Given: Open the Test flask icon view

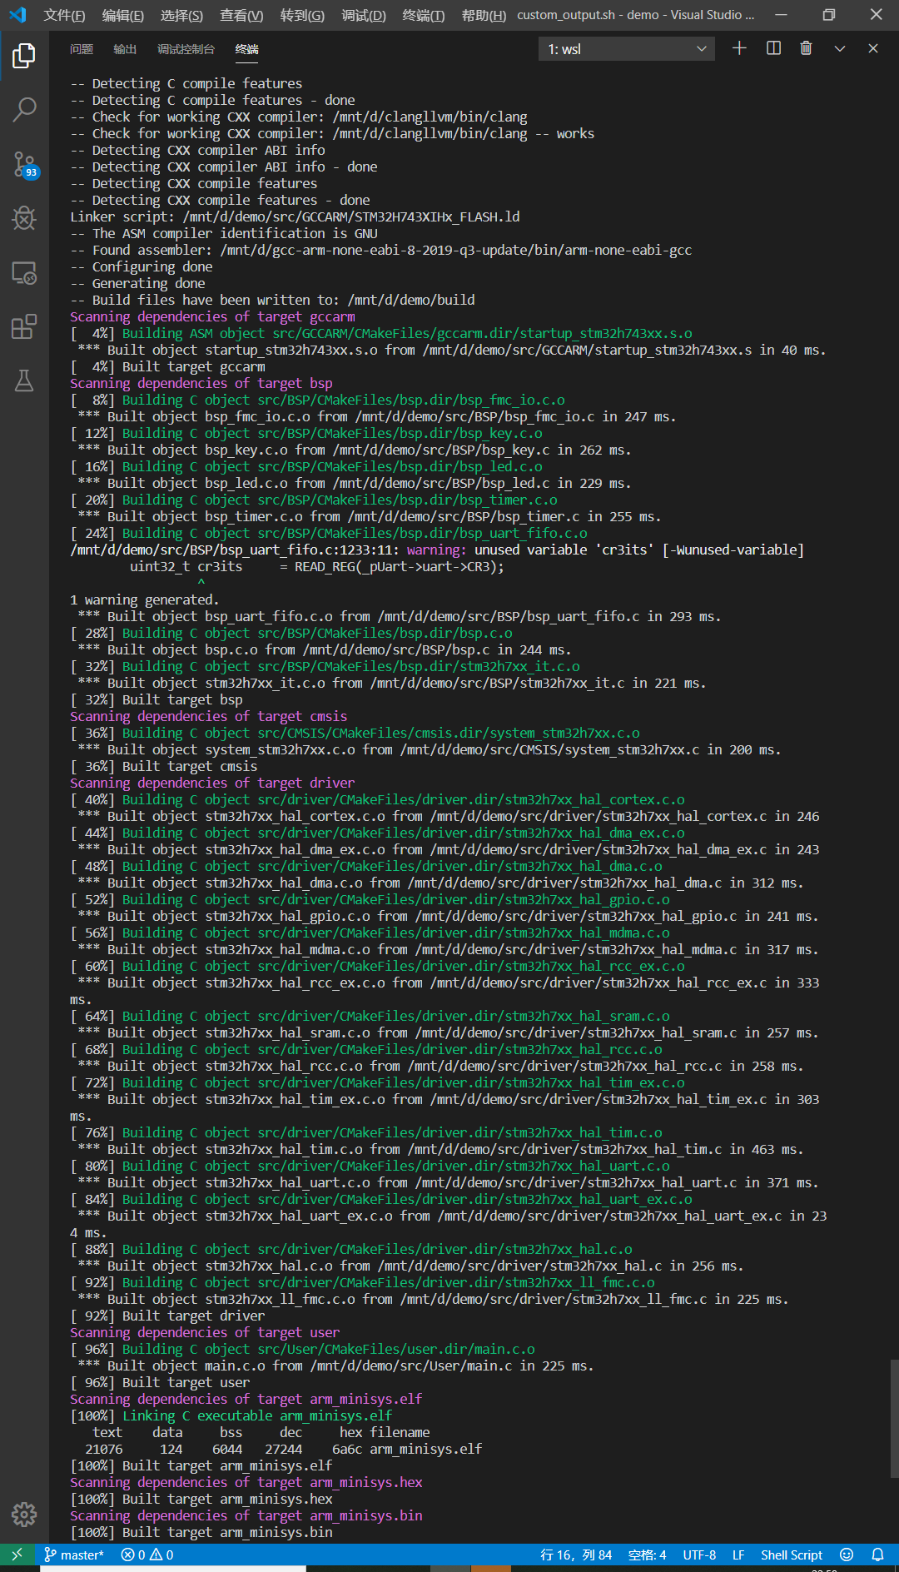Looking at the screenshot, I should click(x=24, y=381).
